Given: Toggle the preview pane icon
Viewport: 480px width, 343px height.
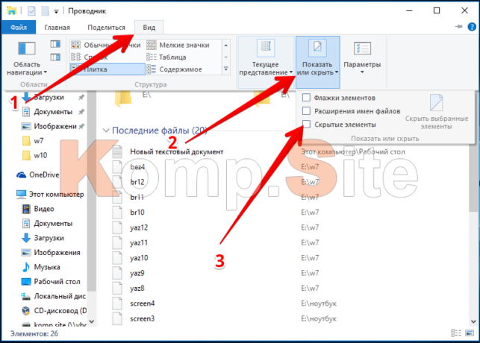Looking at the screenshot, I should pos(55,44).
